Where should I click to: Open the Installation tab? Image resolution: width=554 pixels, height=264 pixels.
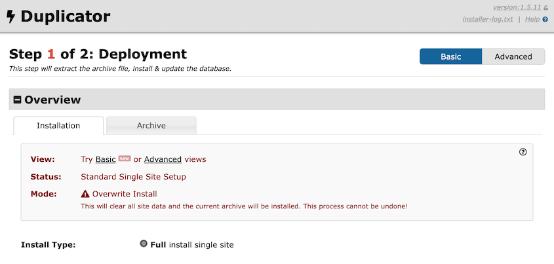[x=58, y=126]
